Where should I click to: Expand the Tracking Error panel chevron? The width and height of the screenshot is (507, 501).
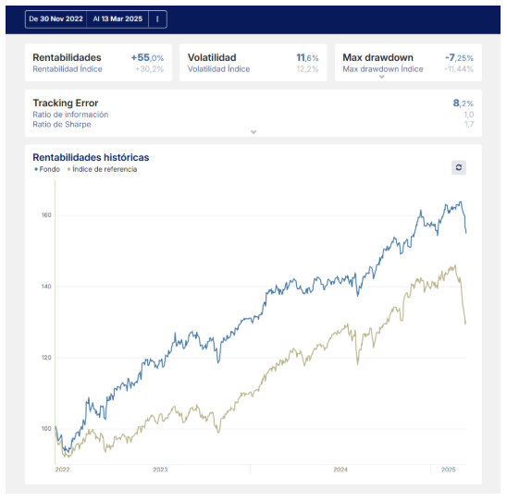click(253, 132)
